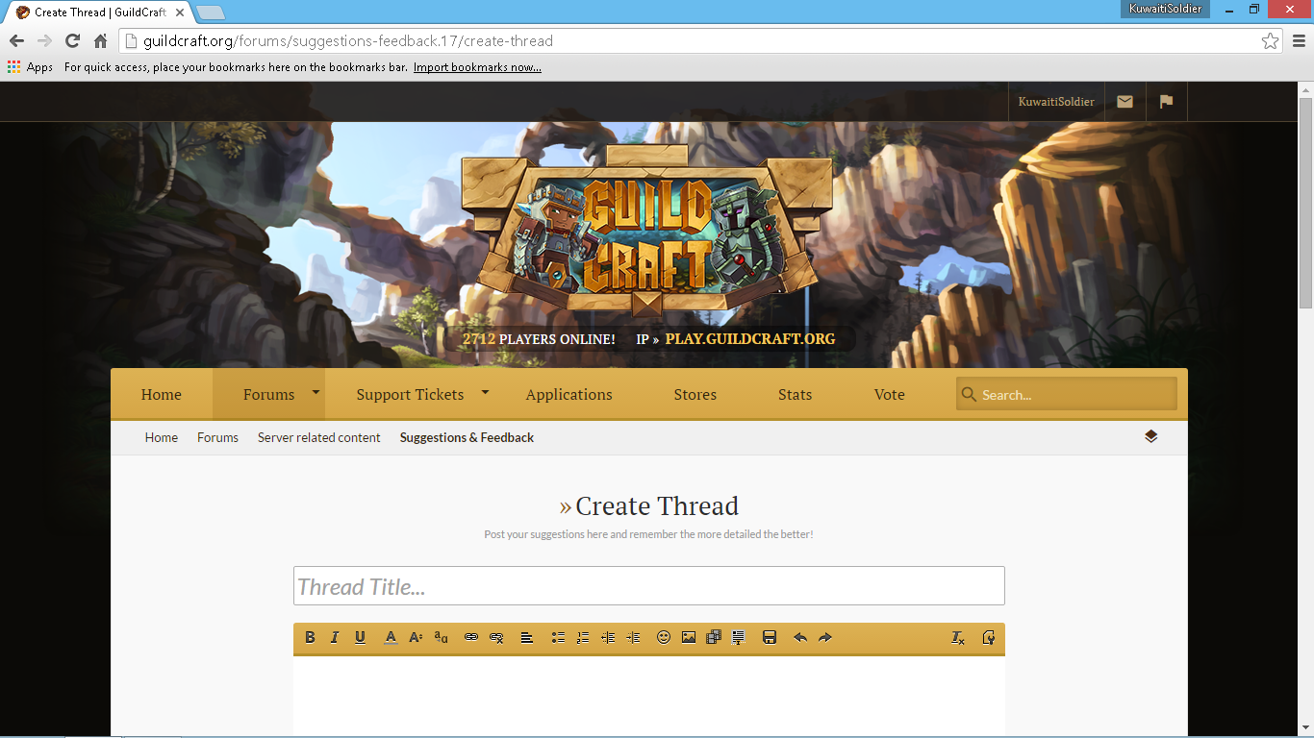1314x738 pixels.
Task: Open the smilies picker
Action: 664,637
